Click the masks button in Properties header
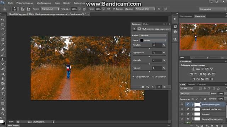This screenshot has height=127, width=227. pyautogui.click(x=139, y=29)
